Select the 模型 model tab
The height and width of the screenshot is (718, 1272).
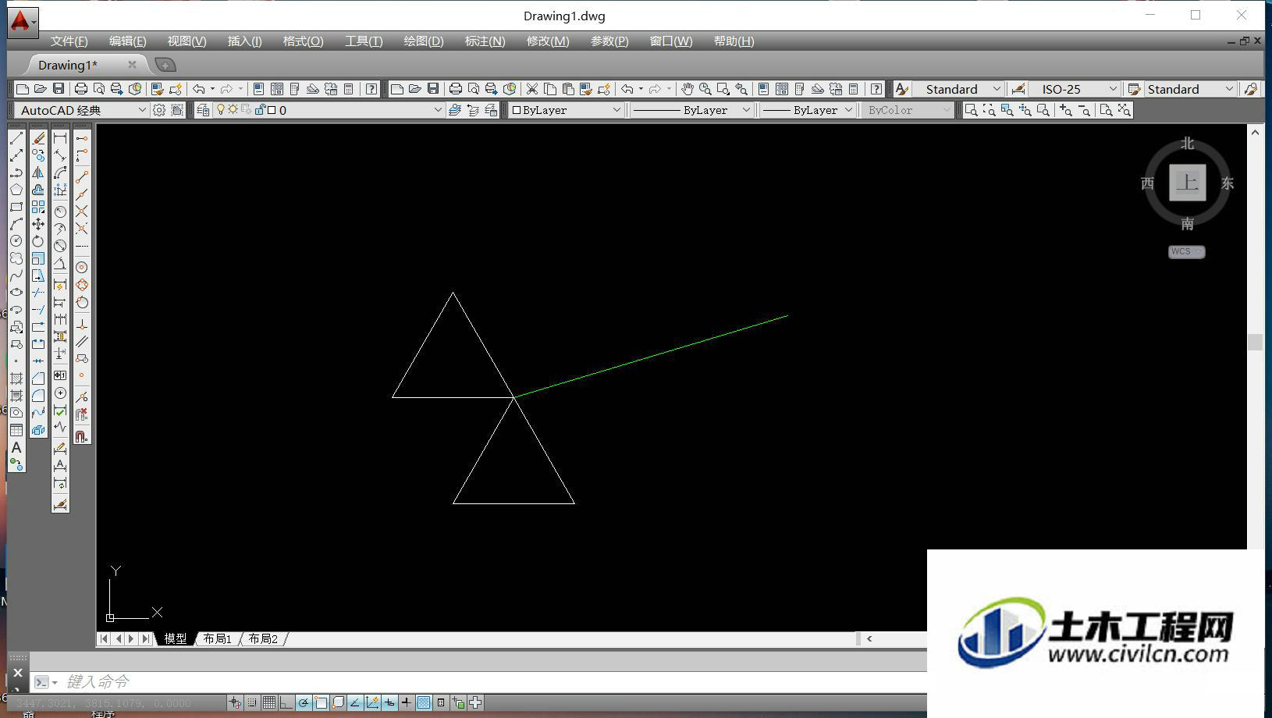tap(175, 638)
